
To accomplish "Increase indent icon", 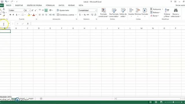I will [54, 15].
